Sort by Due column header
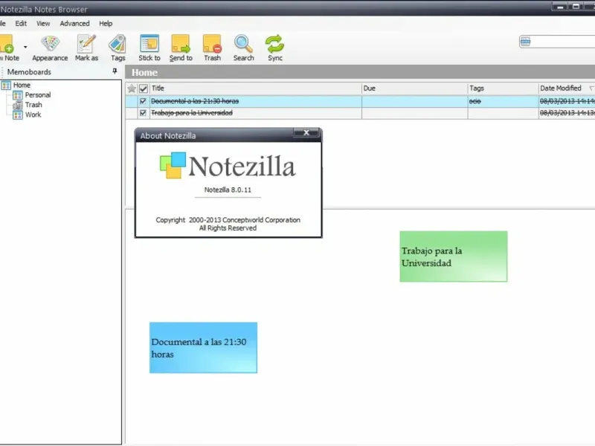The image size is (595, 446). (414, 88)
